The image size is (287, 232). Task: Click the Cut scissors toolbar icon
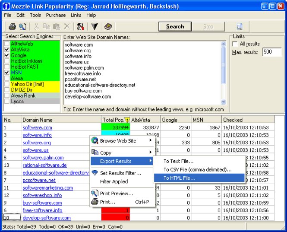click(x=36, y=27)
